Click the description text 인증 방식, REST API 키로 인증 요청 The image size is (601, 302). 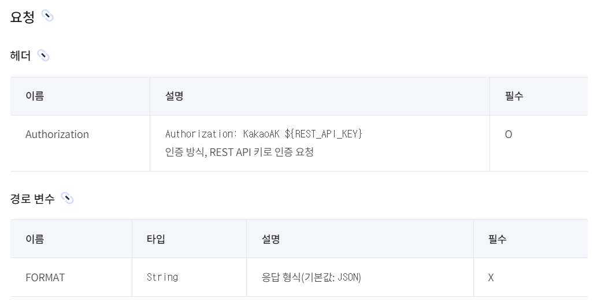(x=239, y=152)
